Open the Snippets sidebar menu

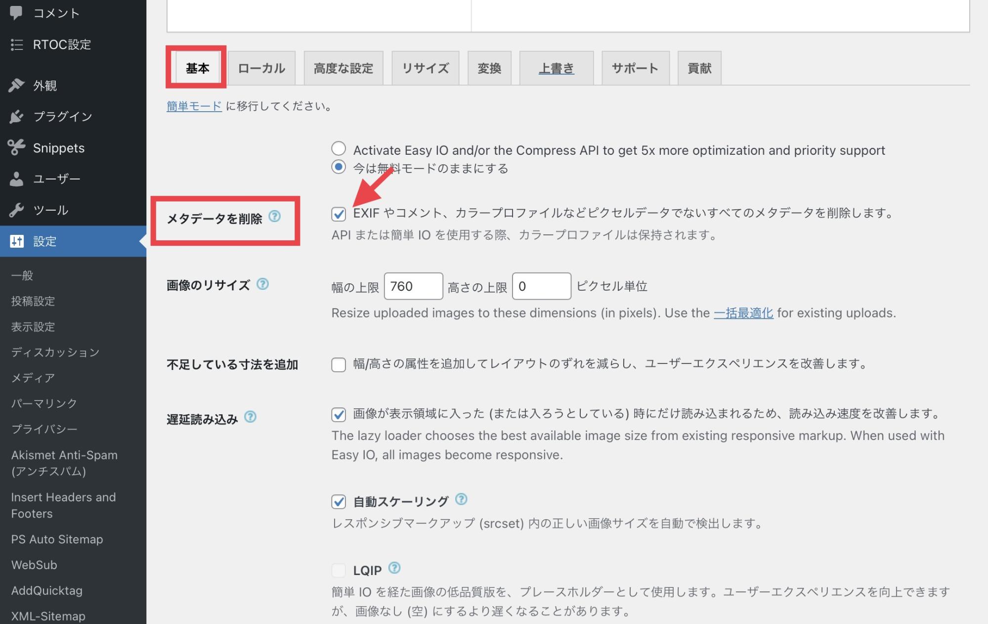[73, 147]
